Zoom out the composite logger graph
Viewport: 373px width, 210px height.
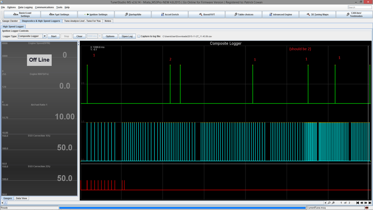[x=329, y=203]
